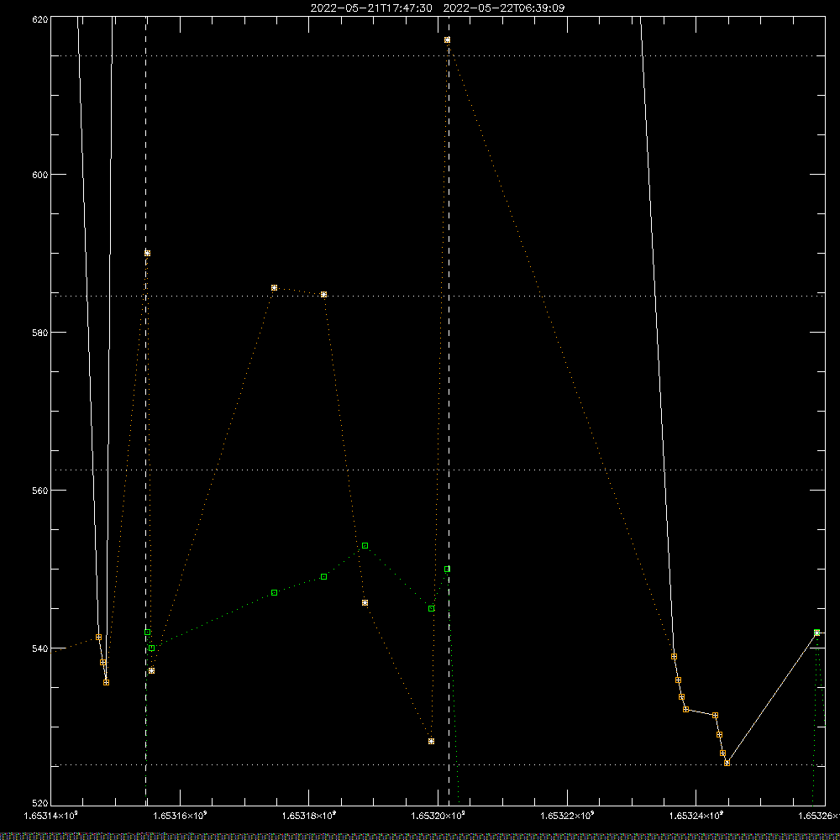840x840 pixels.
Task: Click the x-axis label 1.65316×10⁹
Action: coord(180,816)
